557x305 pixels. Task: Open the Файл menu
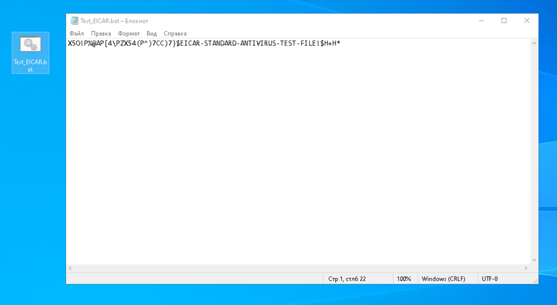[x=77, y=34]
